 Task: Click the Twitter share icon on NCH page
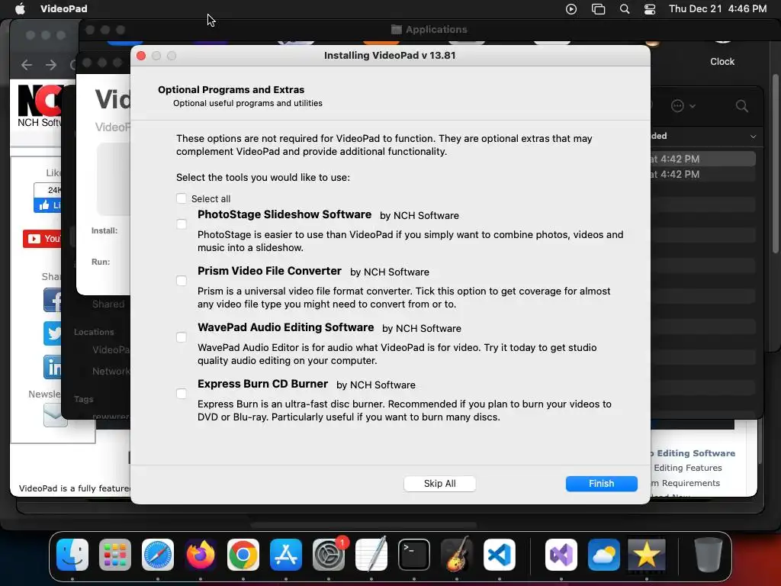click(53, 333)
